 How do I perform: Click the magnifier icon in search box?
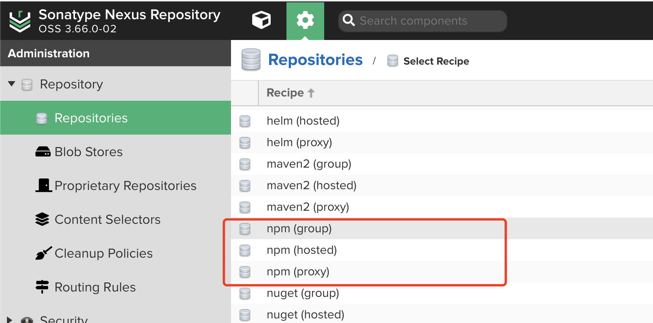[349, 20]
